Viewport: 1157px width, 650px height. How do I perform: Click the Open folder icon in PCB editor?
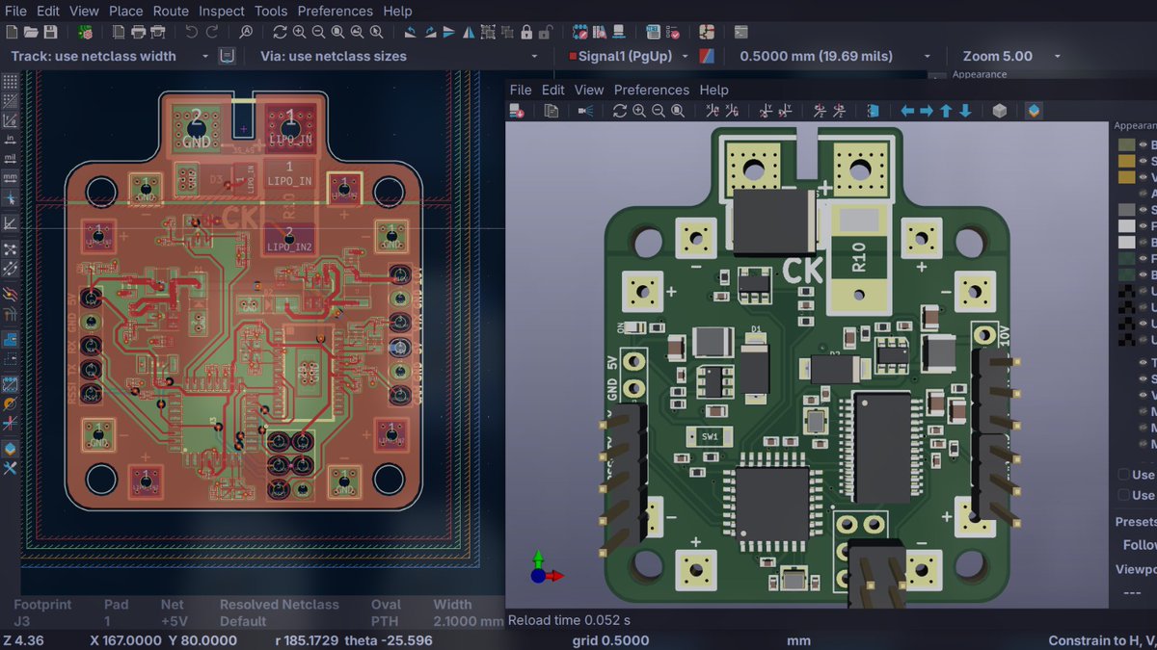tap(32, 32)
